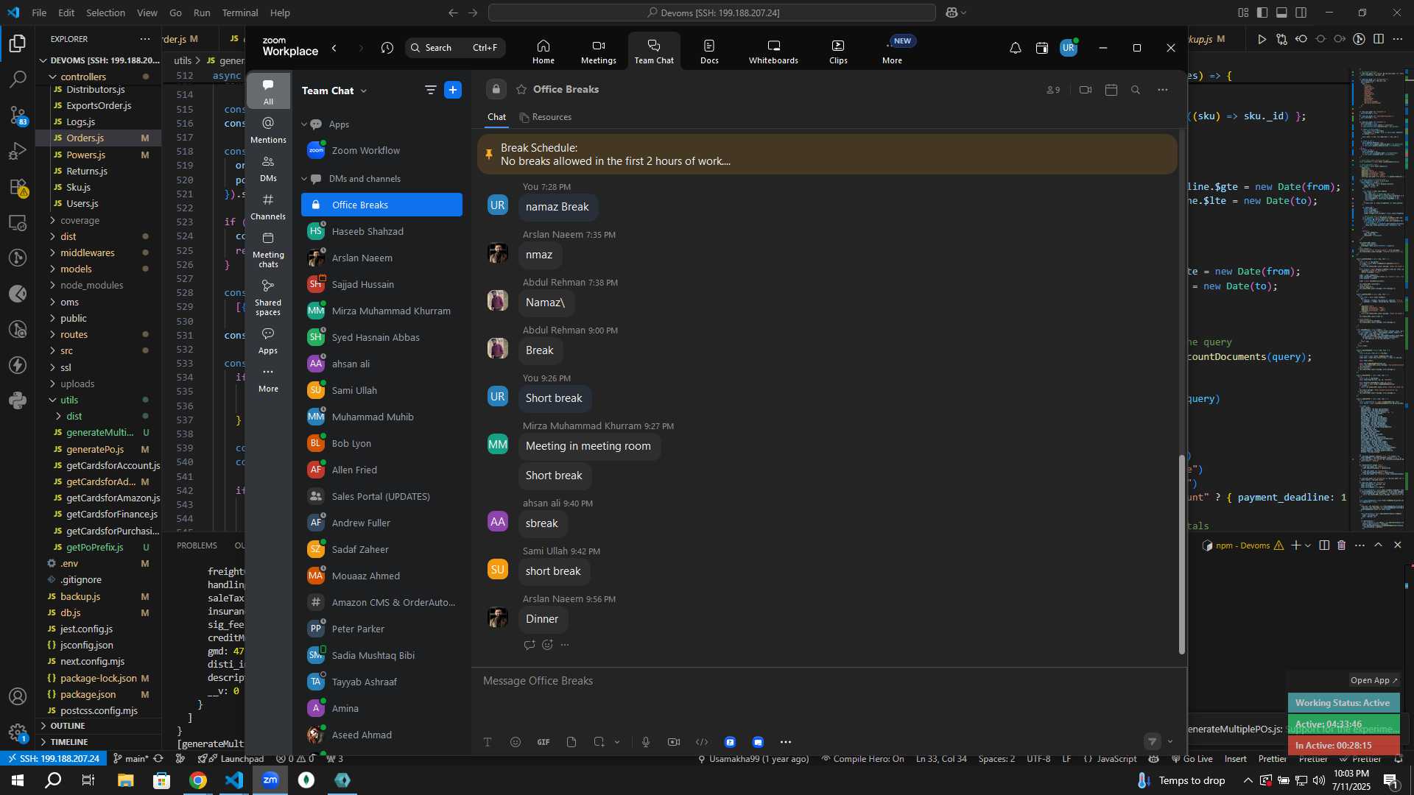Open GIF picker in message toolbar
Image resolution: width=1414 pixels, height=795 pixels.
point(544,742)
